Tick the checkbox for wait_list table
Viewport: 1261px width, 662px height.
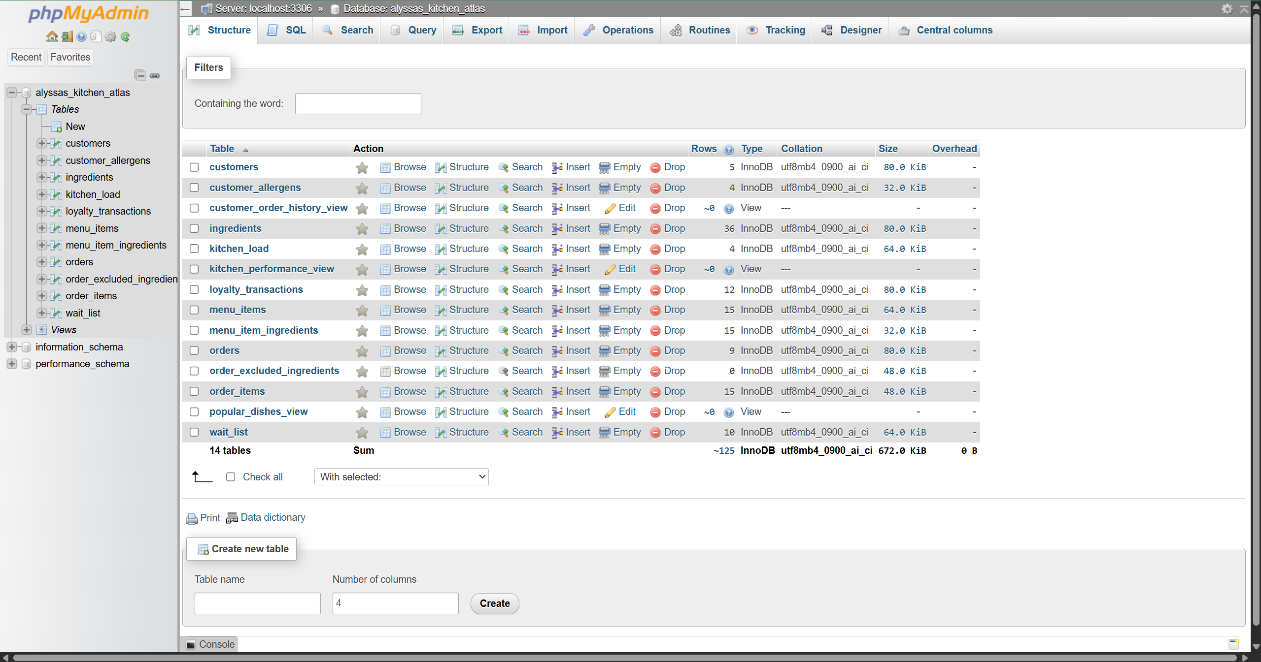point(194,432)
